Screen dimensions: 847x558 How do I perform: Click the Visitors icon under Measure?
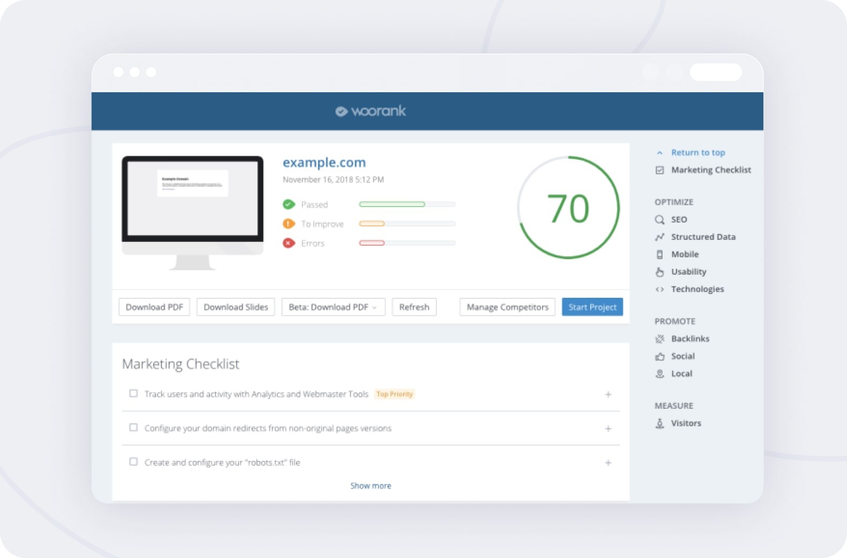(x=659, y=423)
